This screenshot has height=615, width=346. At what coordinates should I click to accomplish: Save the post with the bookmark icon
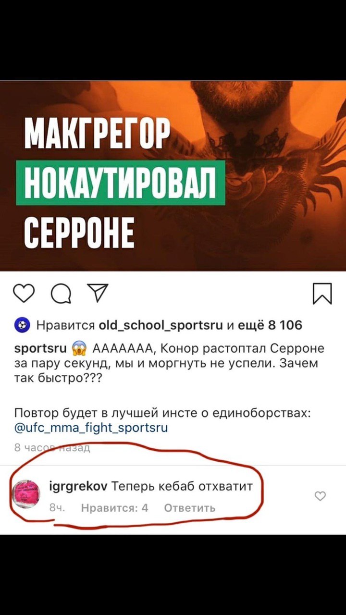click(322, 293)
